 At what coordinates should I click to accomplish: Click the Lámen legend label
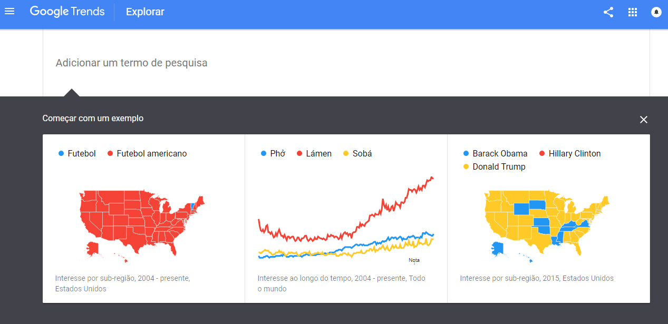click(x=318, y=154)
